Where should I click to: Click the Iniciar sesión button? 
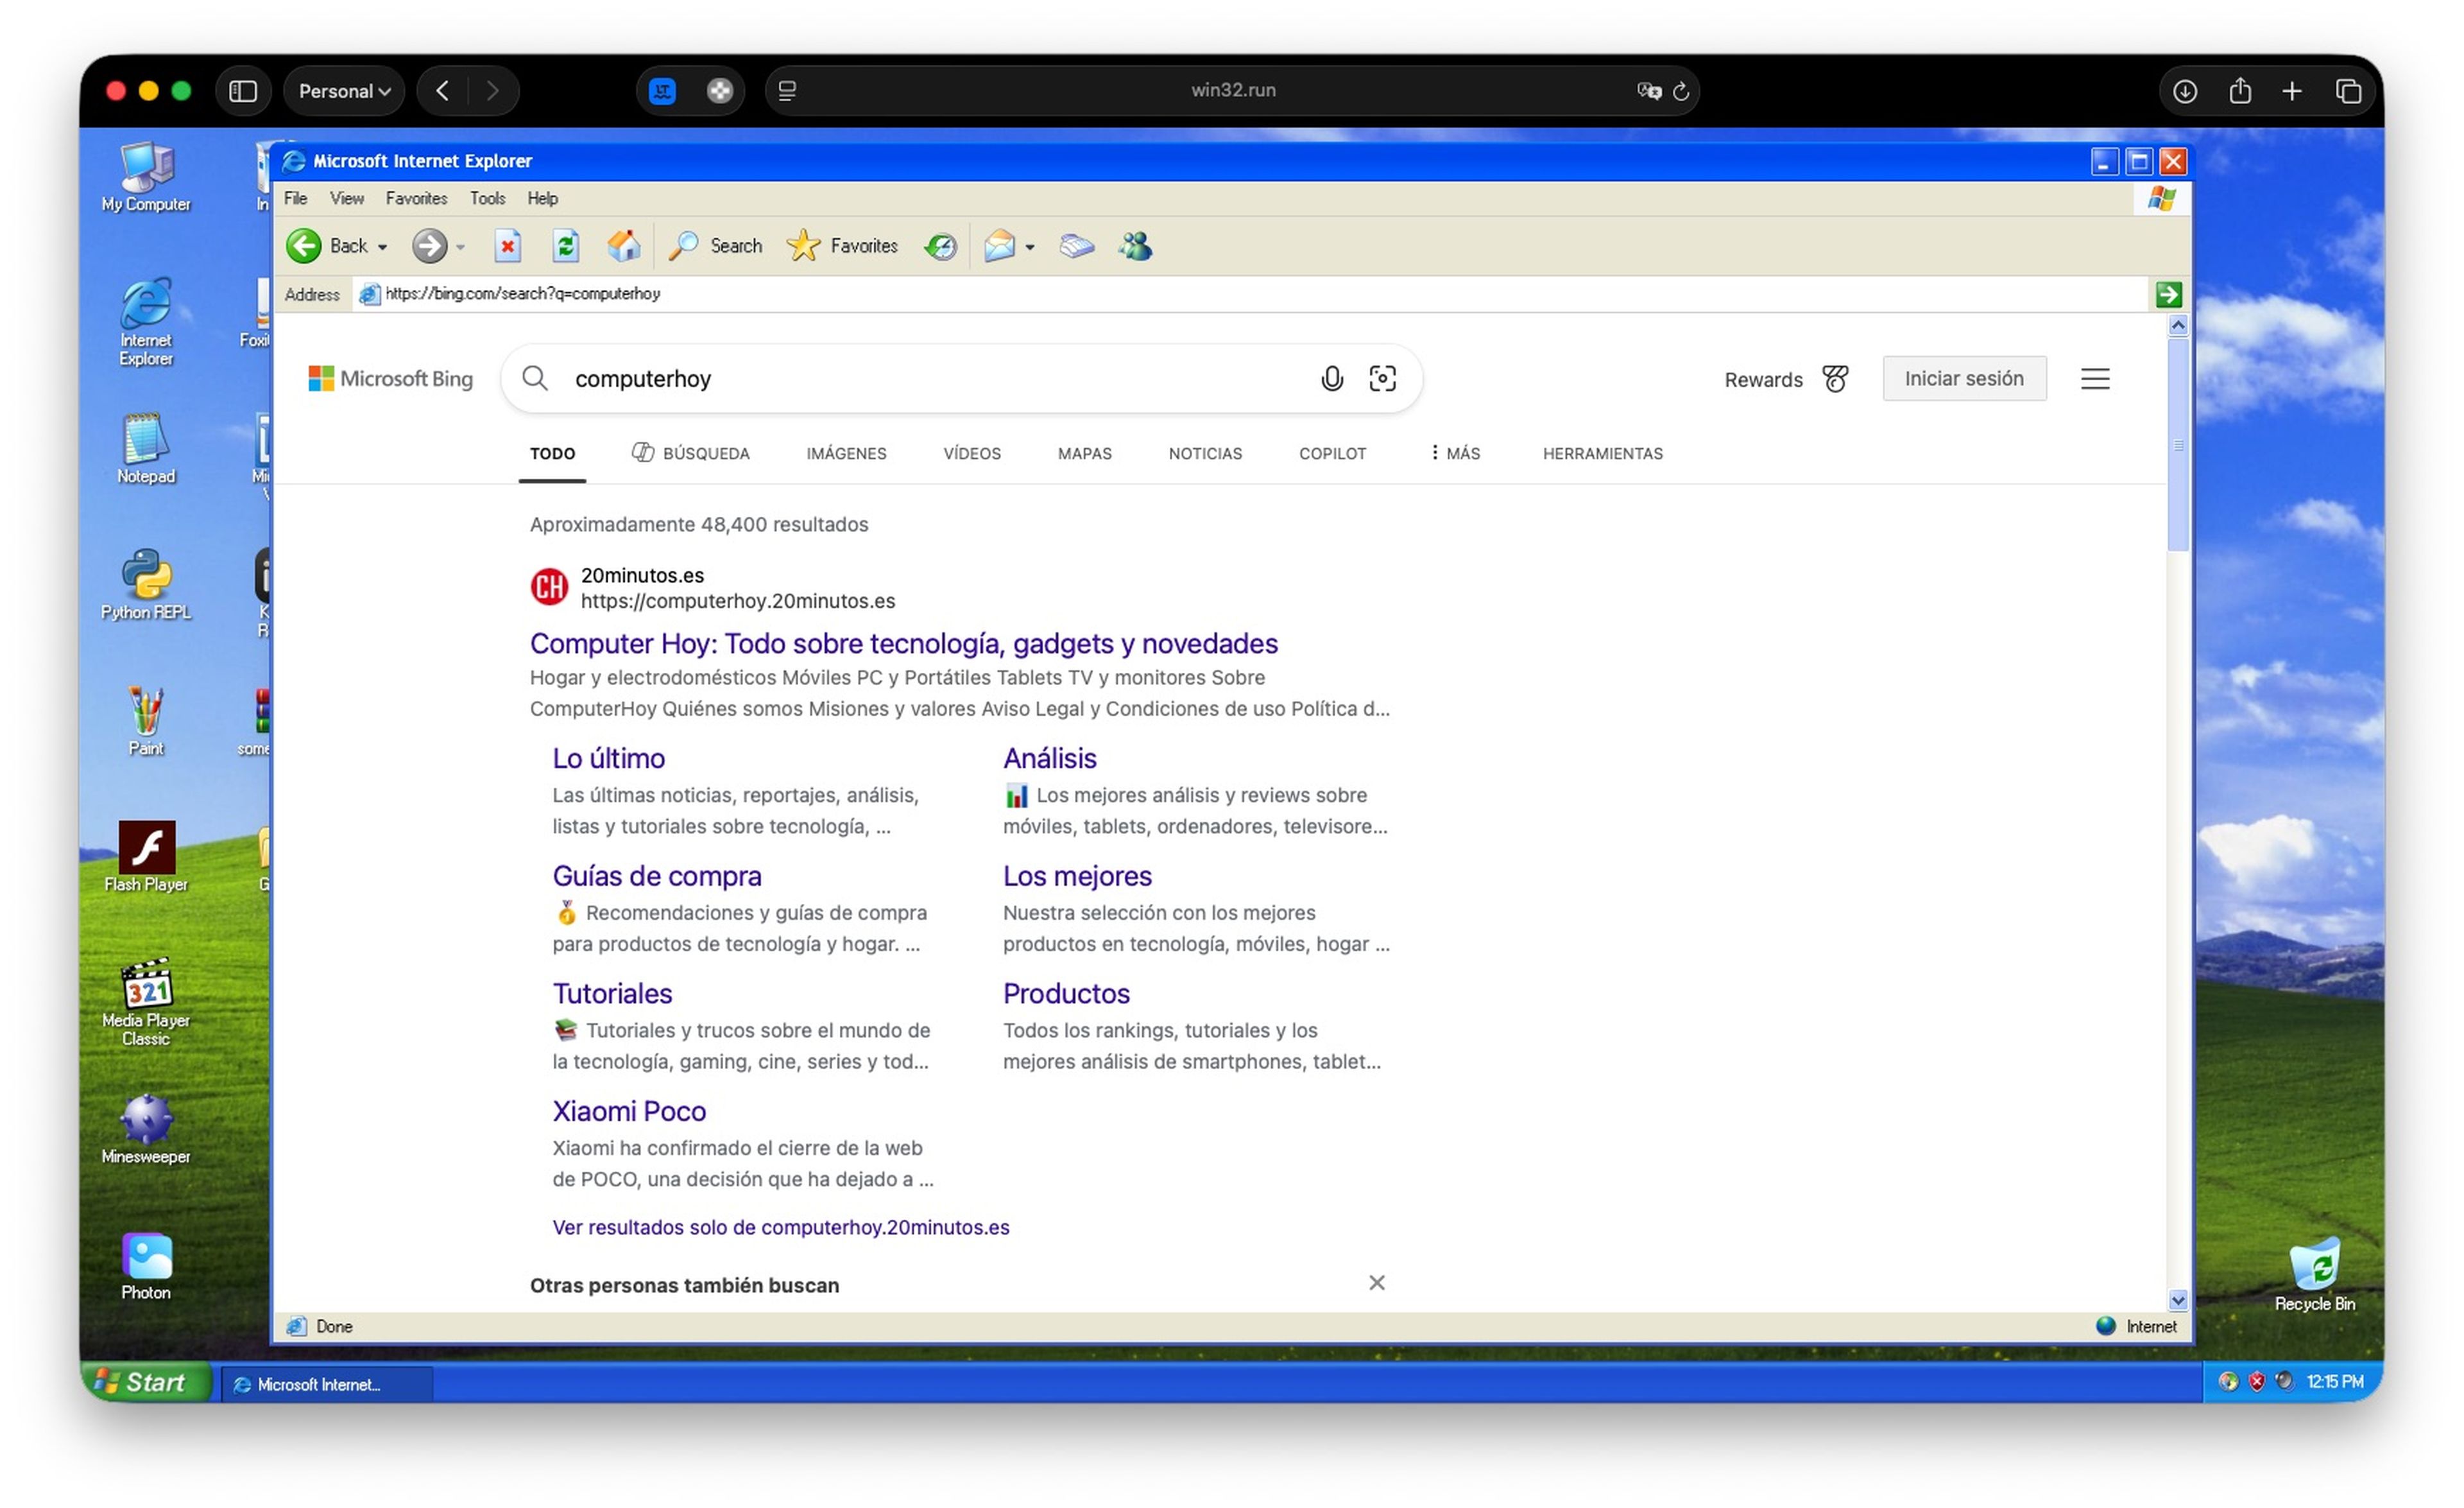[1964, 378]
